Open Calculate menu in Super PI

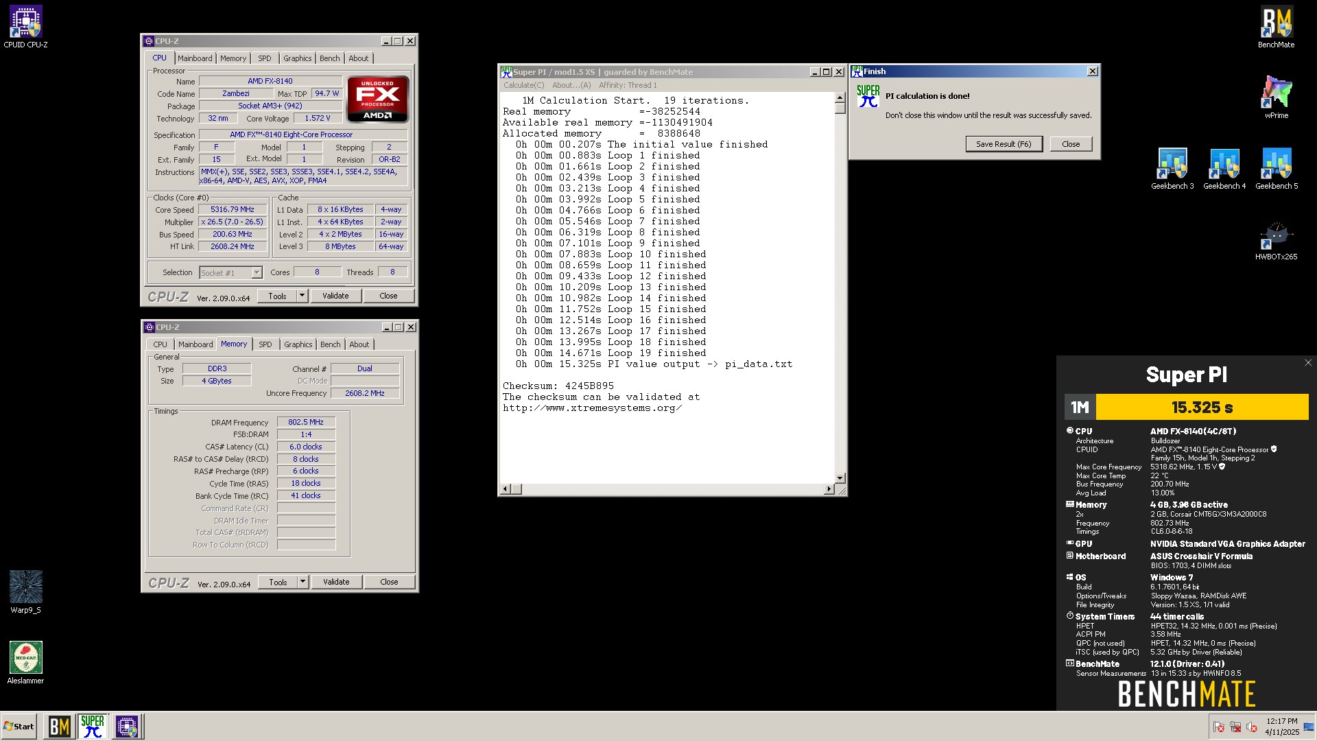click(x=523, y=85)
